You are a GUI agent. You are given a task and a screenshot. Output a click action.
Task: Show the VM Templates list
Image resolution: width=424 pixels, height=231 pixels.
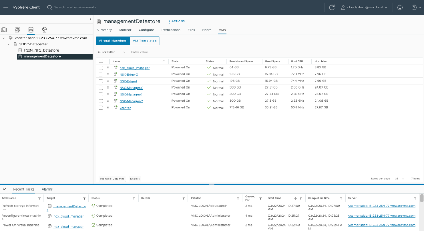point(145,41)
